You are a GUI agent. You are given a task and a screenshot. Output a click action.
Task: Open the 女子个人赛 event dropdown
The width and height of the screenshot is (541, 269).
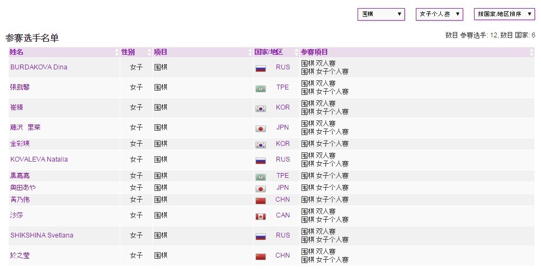click(439, 14)
